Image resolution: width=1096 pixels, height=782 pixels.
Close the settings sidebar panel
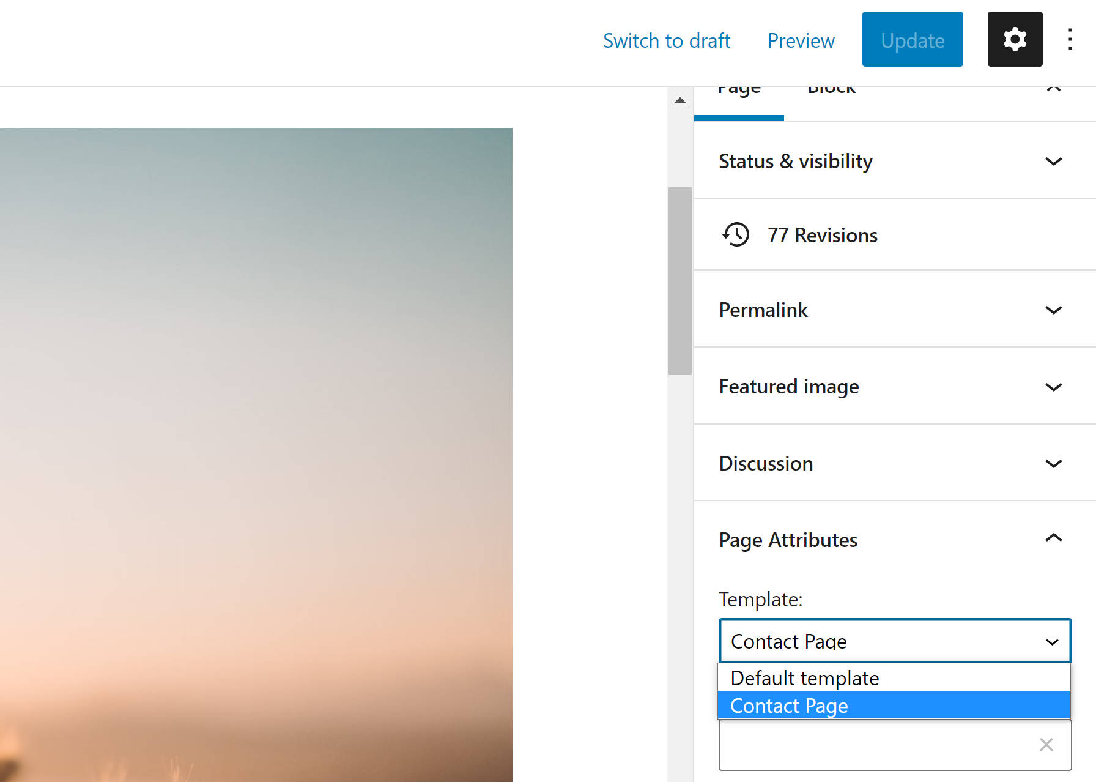[x=1053, y=89]
